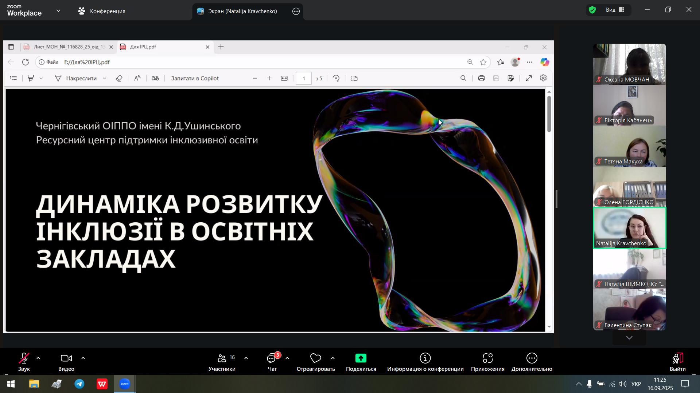Expand audio settings arrow beside mute

point(38,358)
